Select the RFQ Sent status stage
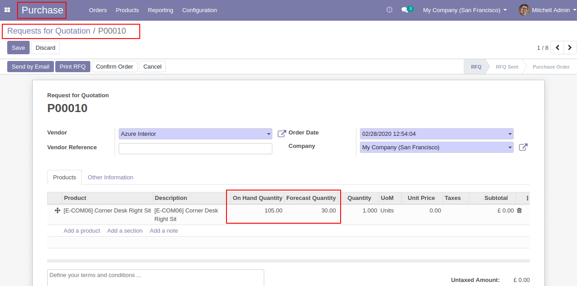Image resolution: width=577 pixels, height=286 pixels. (506, 67)
